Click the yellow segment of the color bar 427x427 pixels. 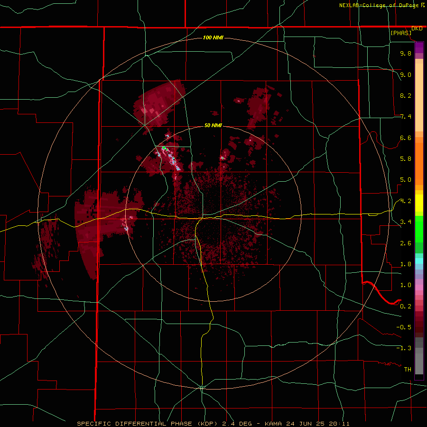[419, 203]
